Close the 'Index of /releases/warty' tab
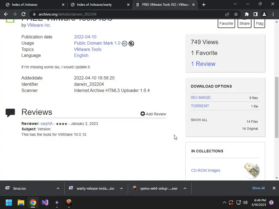The image size is (279, 209). pyautogui.click(x=128, y=5)
